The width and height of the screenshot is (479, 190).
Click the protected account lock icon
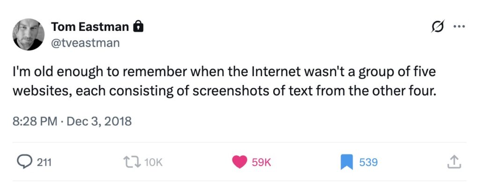coord(138,27)
